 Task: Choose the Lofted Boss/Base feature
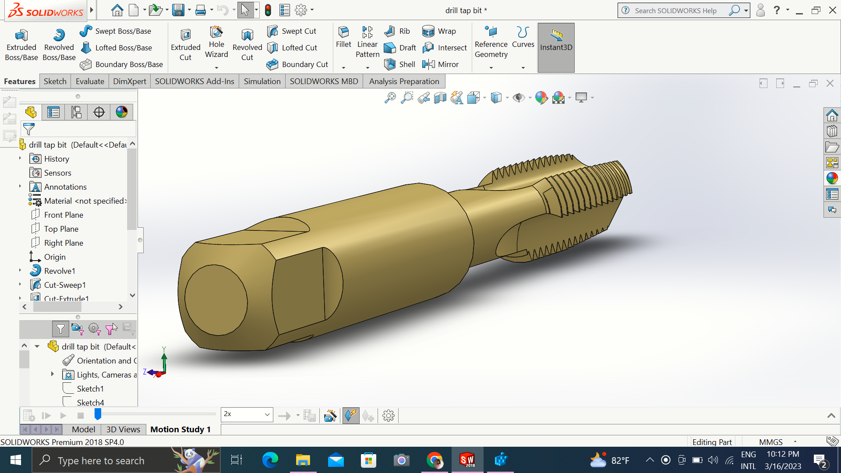[x=116, y=48]
